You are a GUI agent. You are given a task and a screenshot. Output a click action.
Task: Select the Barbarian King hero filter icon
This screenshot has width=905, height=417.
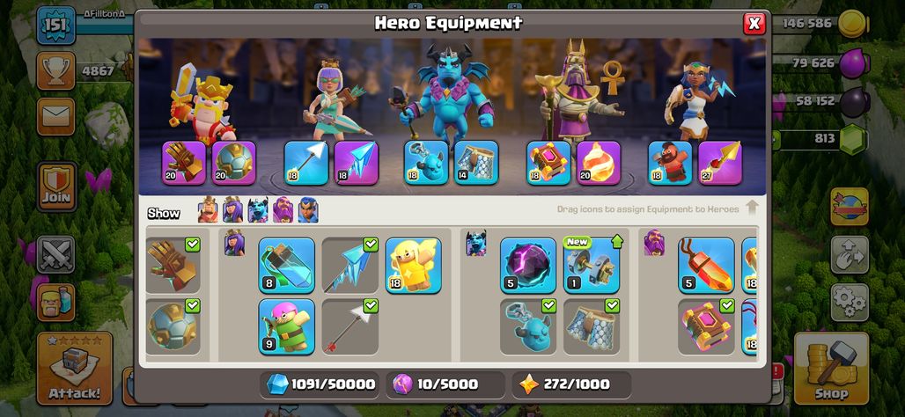[x=208, y=210]
